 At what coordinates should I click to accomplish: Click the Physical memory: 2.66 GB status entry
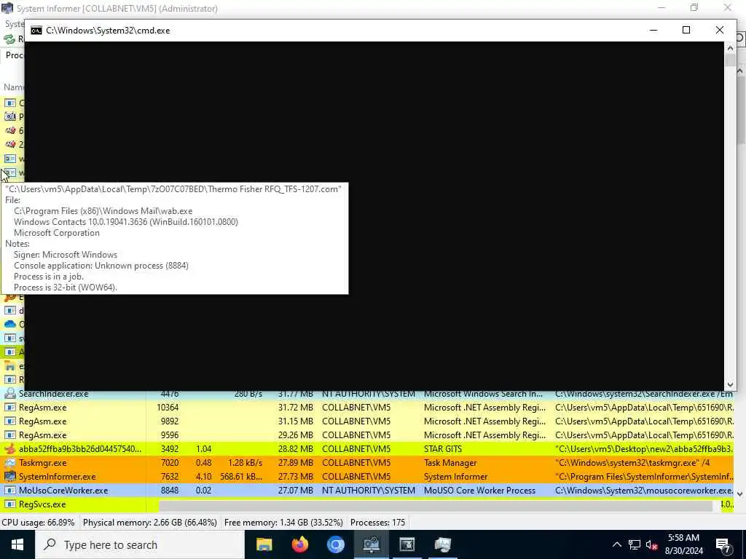[x=150, y=523]
